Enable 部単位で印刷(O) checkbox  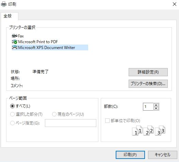[x=107, y=121]
